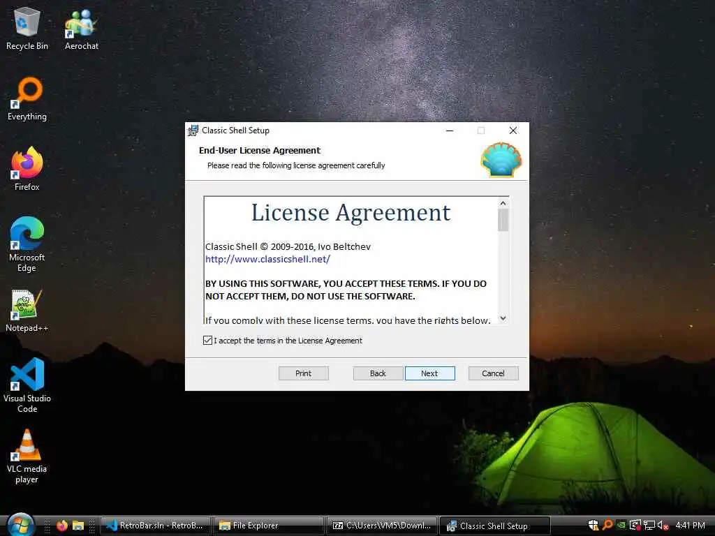
Task: Click the Windows Security shield tray icon
Action: pos(594,525)
